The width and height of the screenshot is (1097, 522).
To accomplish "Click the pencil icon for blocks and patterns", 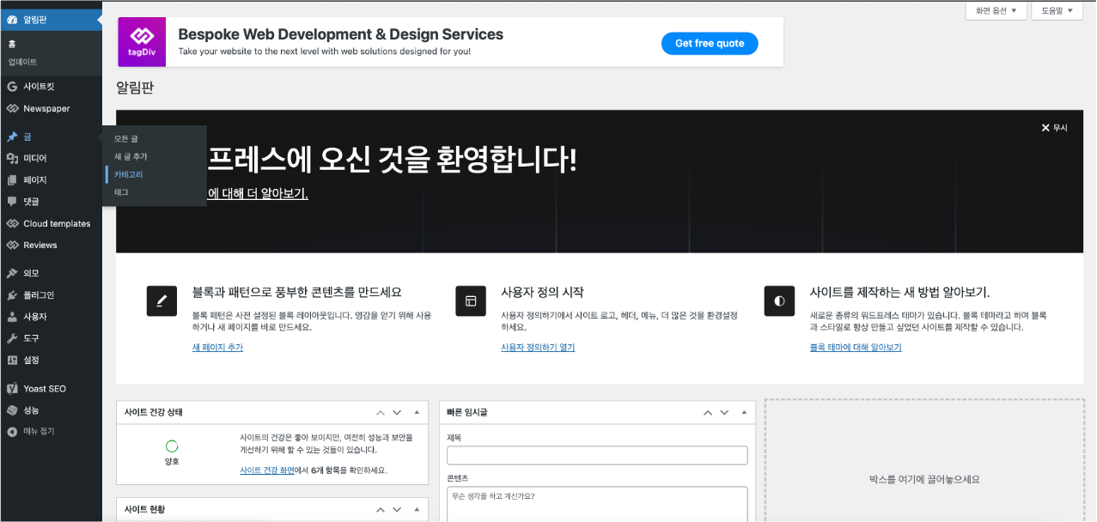I will pos(162,300).
